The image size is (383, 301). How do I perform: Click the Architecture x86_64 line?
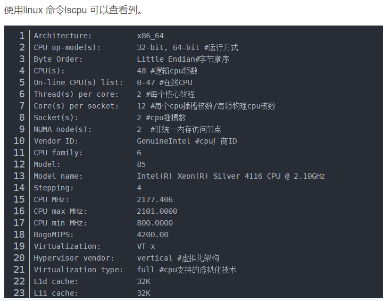click(99, 36)
